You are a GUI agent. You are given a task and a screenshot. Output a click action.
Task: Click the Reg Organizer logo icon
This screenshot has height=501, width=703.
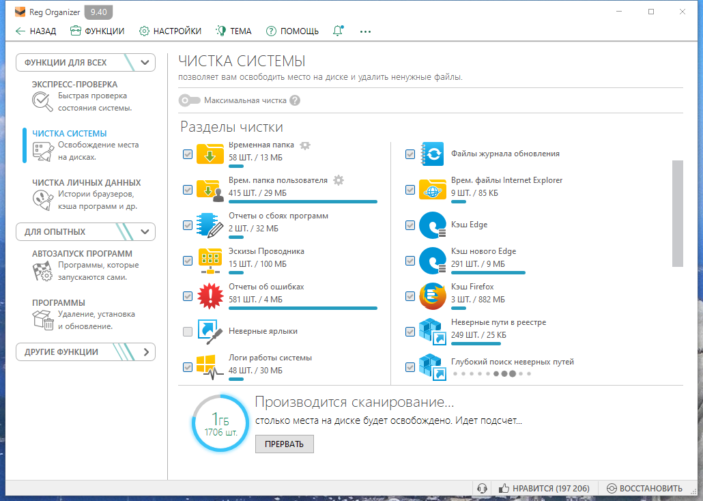coord(20,12)
